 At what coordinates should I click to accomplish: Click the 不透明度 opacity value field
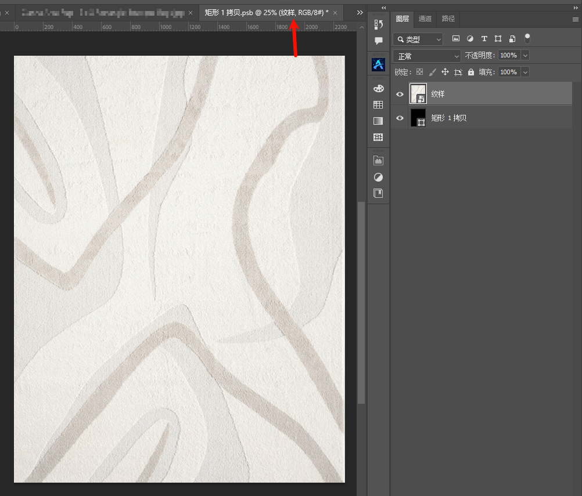tap(509, 55)
